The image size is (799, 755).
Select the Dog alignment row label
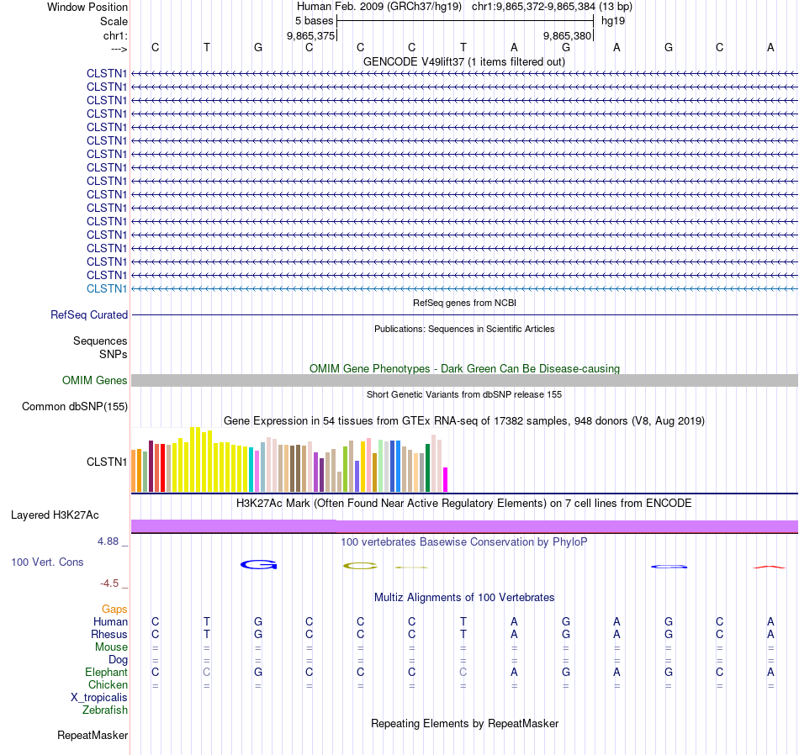coord(118,660)
